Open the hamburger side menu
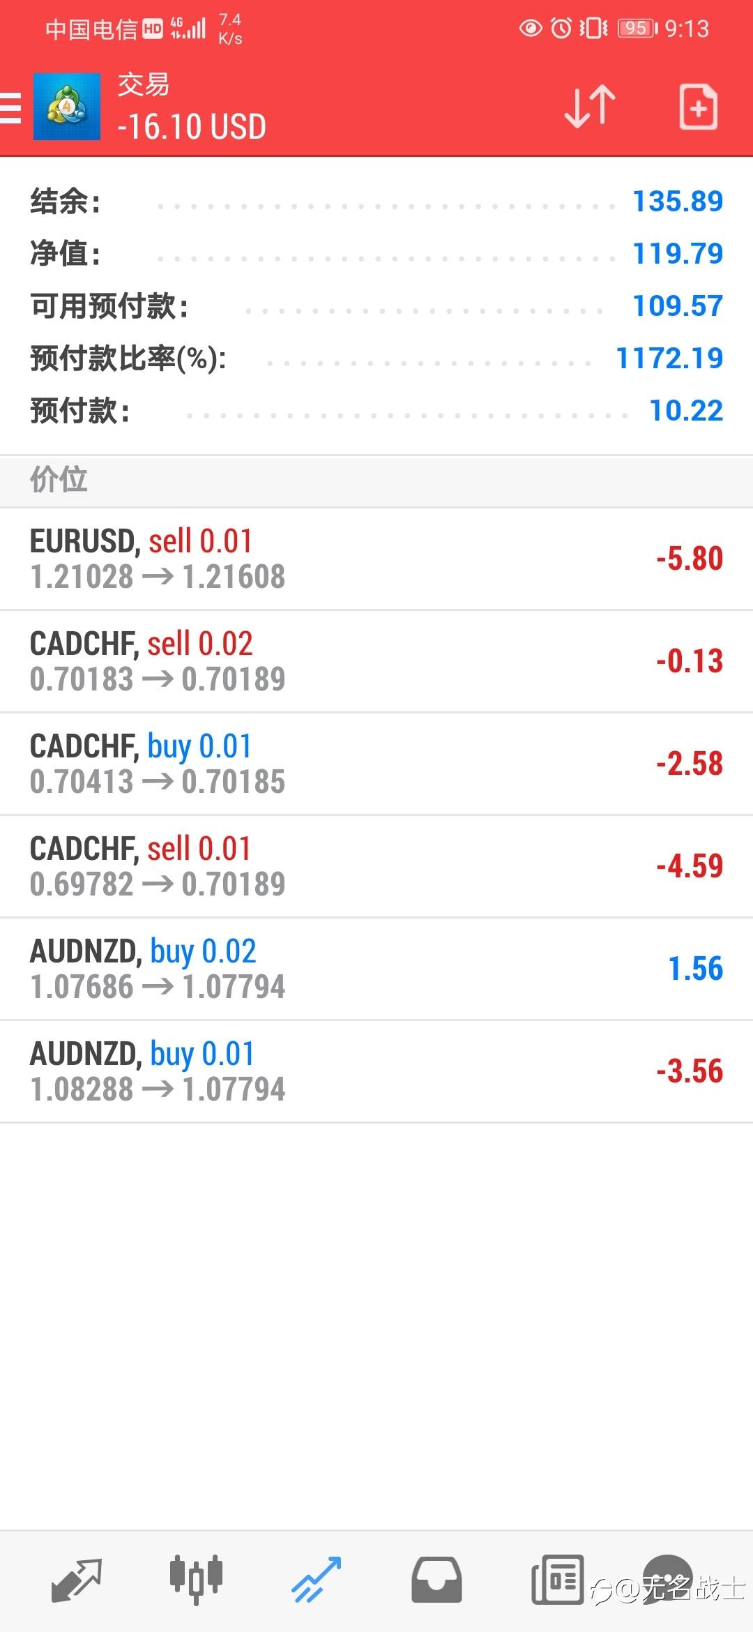The width and height of the screenshot is (753, 1632). (11, 108)
